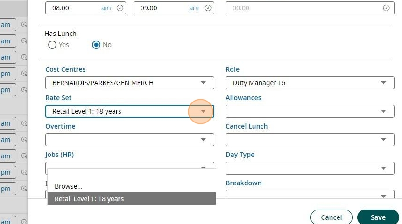Expand the Overtime dropdown

coord(203,140)
